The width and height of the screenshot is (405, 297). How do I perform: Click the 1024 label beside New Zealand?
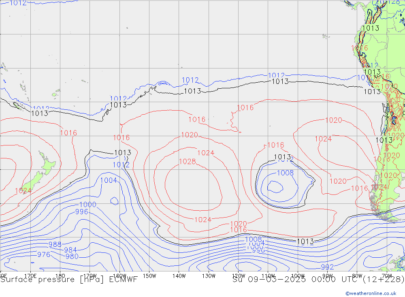click(x=23, y=191)
